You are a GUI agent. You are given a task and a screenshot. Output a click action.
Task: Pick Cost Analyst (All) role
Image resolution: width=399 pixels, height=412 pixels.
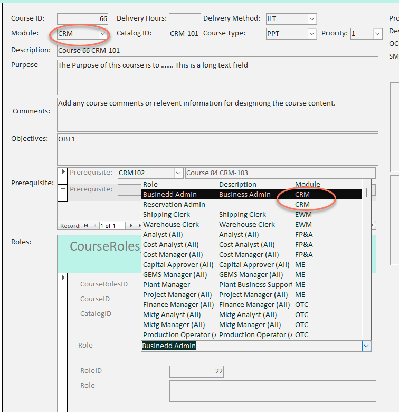tap(252, 244)
